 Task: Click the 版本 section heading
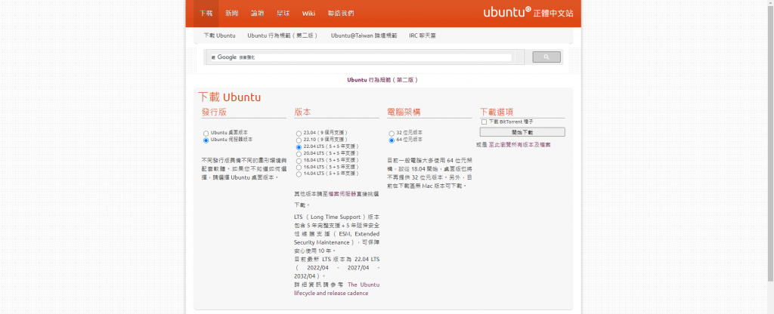302,112
